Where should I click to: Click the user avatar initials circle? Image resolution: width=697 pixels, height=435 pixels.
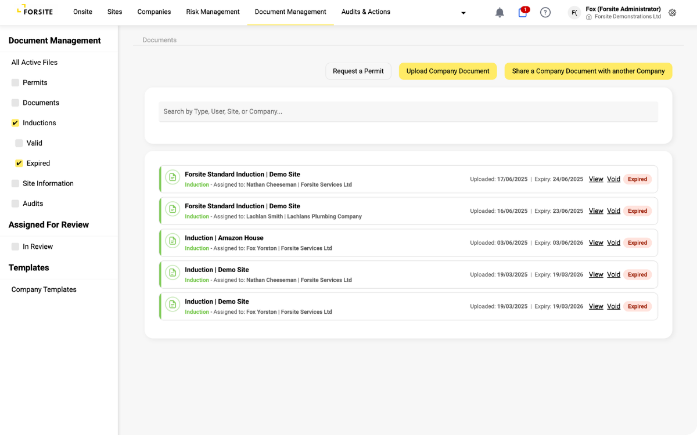[574, 13]
